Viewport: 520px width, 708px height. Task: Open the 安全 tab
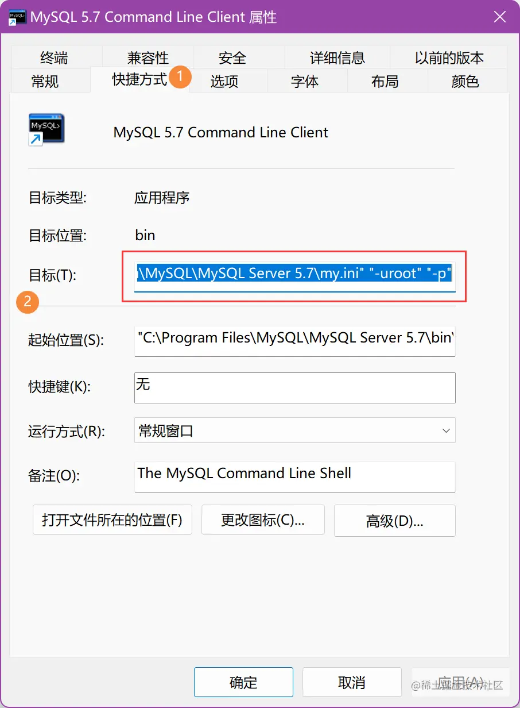click(232, 57)
